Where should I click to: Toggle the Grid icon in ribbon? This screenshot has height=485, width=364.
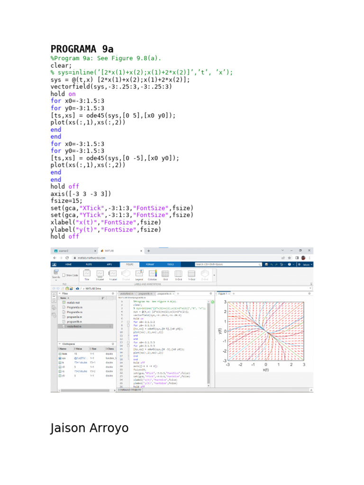165,274
